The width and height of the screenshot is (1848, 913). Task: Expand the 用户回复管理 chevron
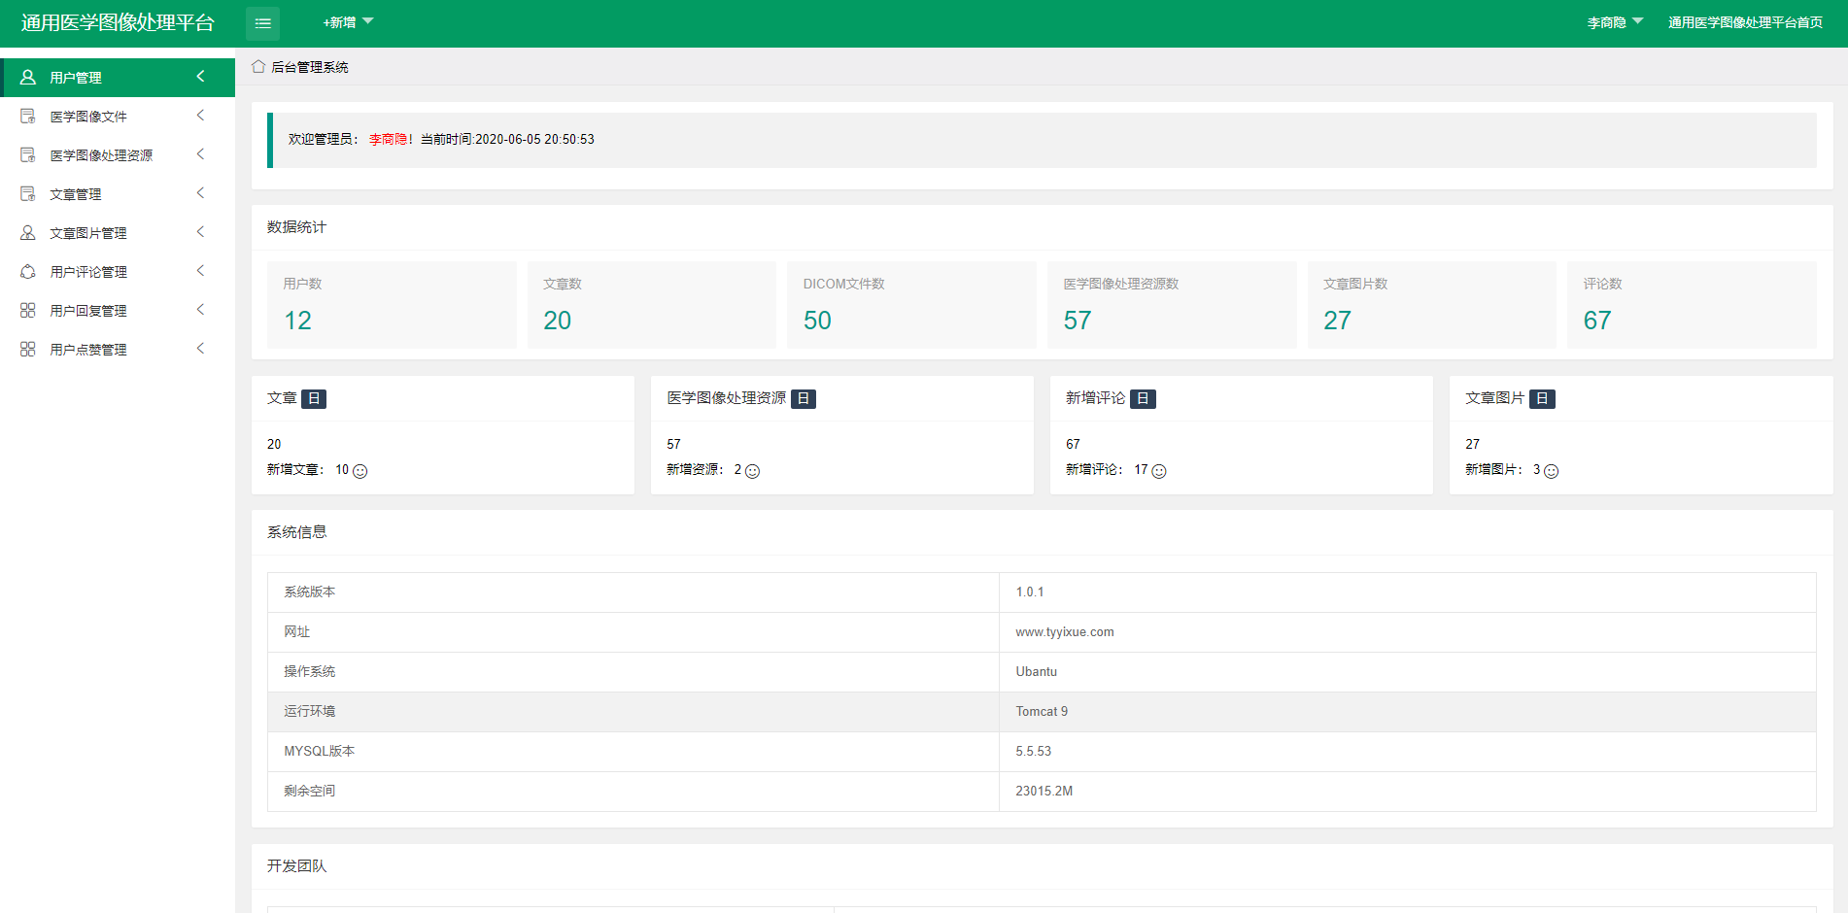(x=201, y=309)
